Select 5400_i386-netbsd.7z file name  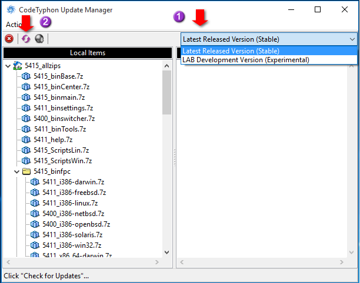tap(74, 214)
